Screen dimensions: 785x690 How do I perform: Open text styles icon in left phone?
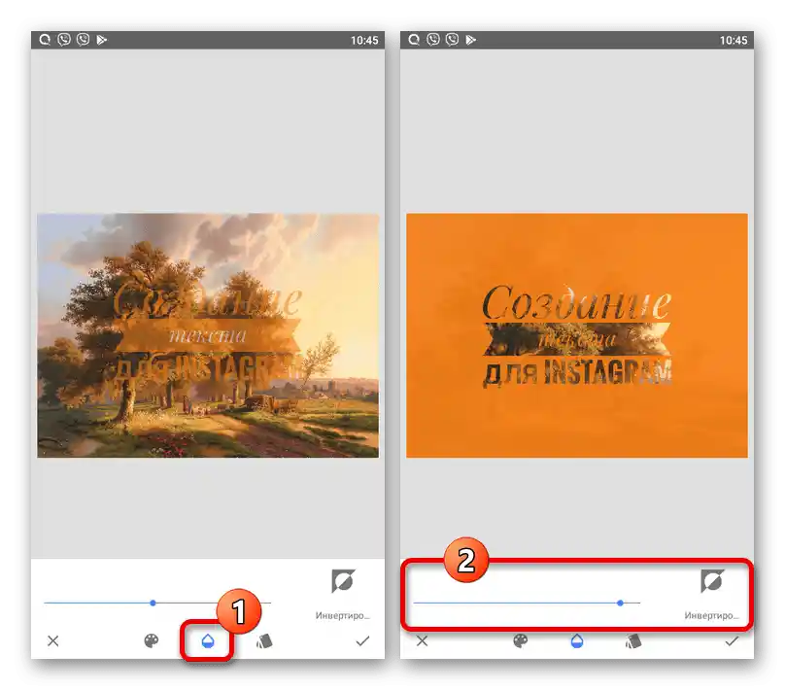[x=264, y=641]
